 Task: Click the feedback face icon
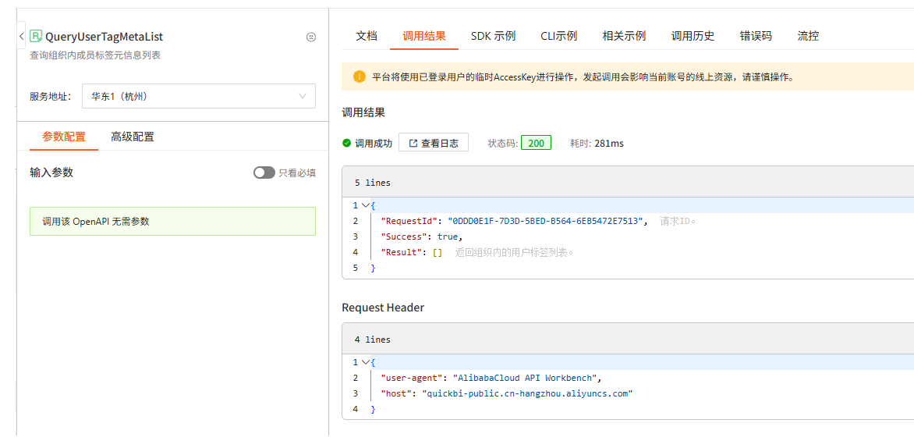[310, 37]
